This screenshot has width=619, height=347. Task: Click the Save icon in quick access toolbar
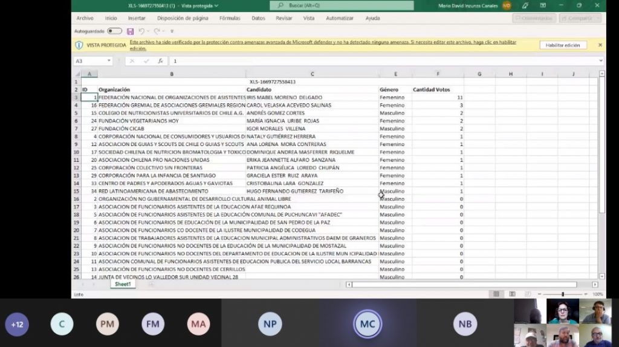coord(130,31)
